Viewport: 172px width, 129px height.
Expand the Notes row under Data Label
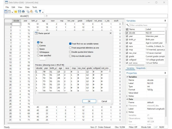[x=127, y=112]
